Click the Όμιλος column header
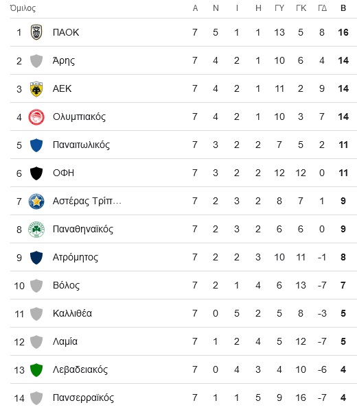Screen dimensions: 357x416 point(23,8)
